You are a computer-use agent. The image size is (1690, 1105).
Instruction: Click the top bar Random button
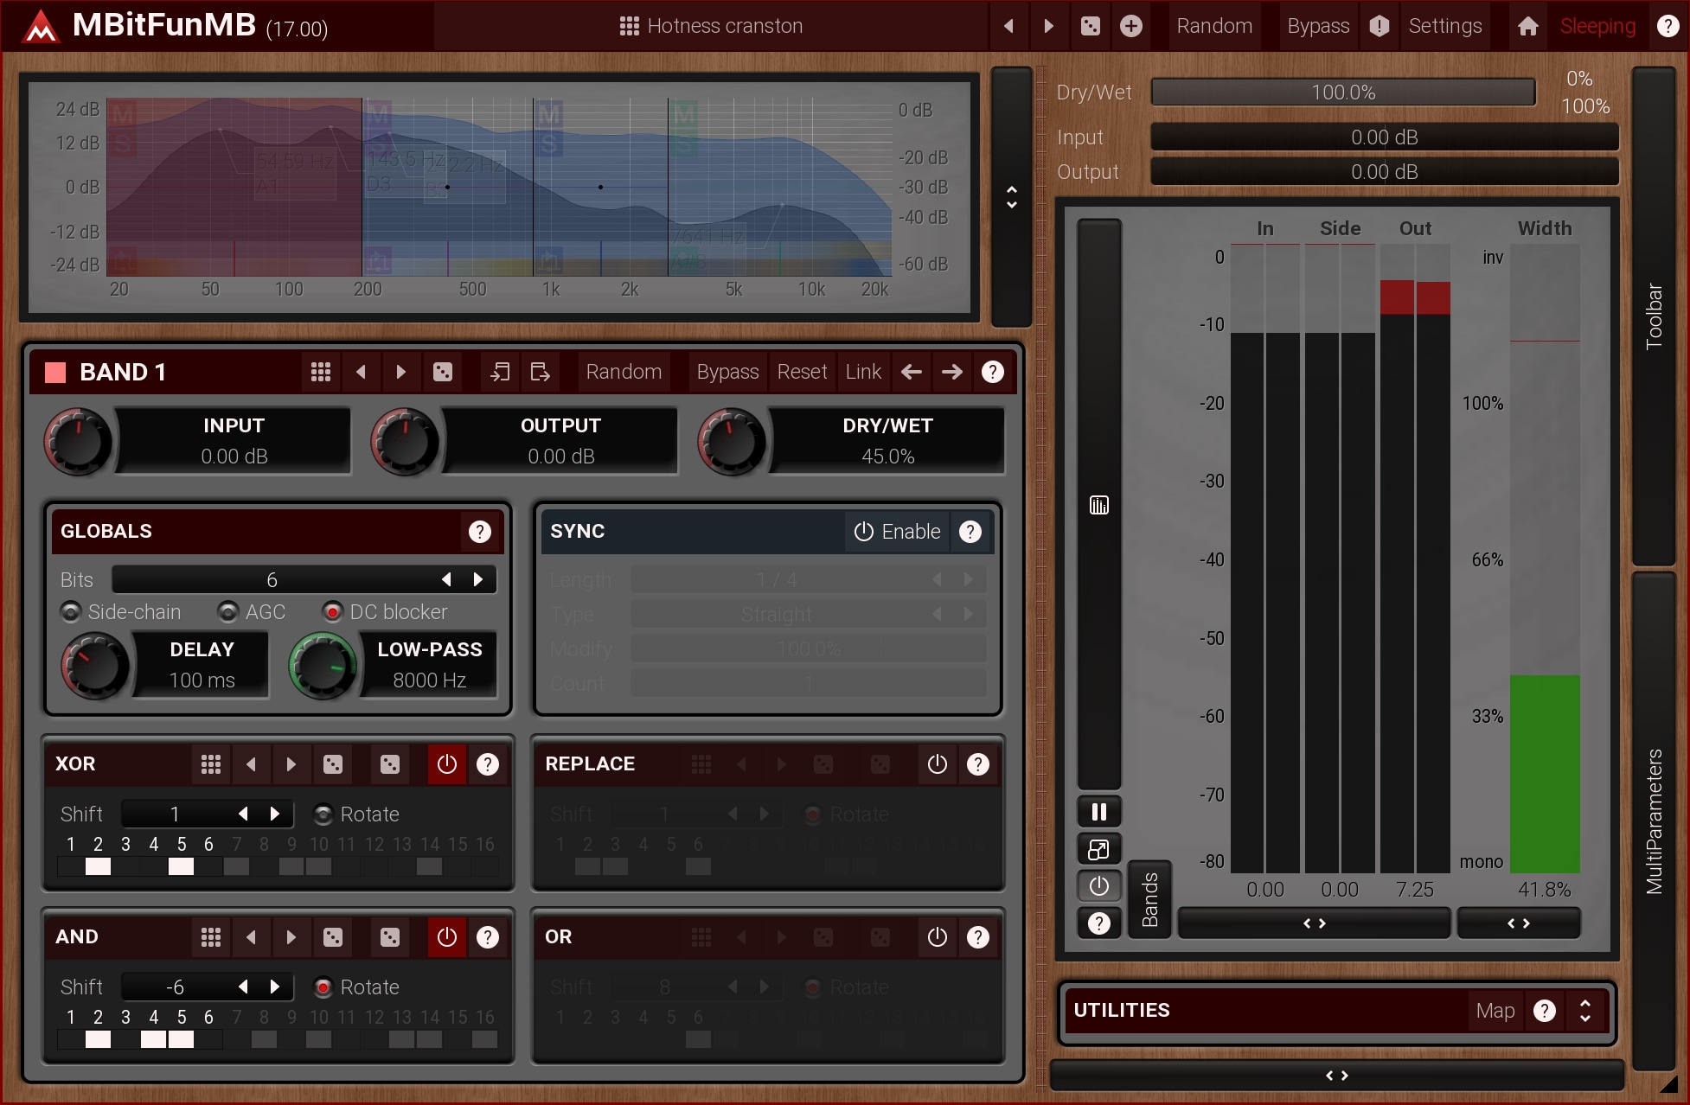[x=1214, y=26]
